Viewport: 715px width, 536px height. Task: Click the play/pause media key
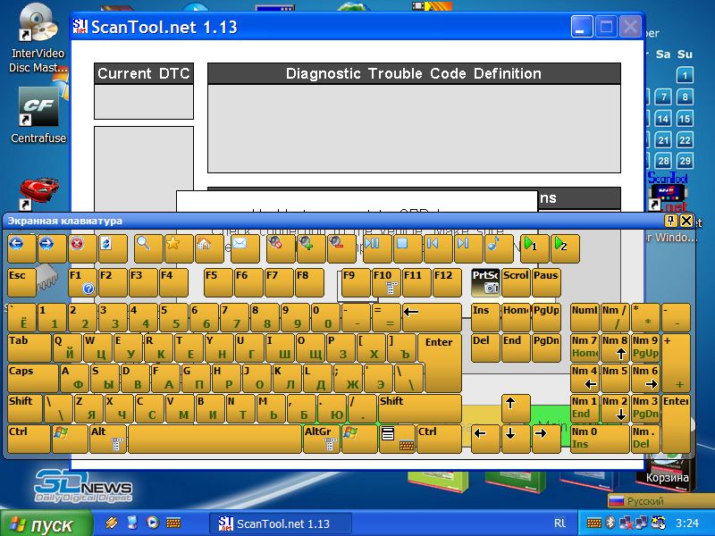point(377,248)
